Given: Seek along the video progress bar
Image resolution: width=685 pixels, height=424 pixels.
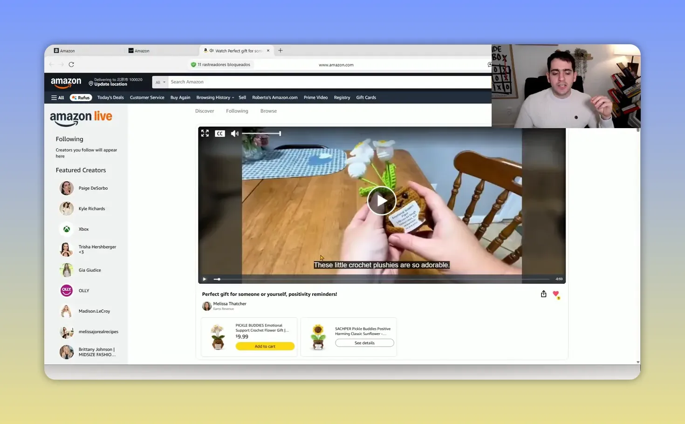Looking at the screenshot, I should (x=381, y=279).
